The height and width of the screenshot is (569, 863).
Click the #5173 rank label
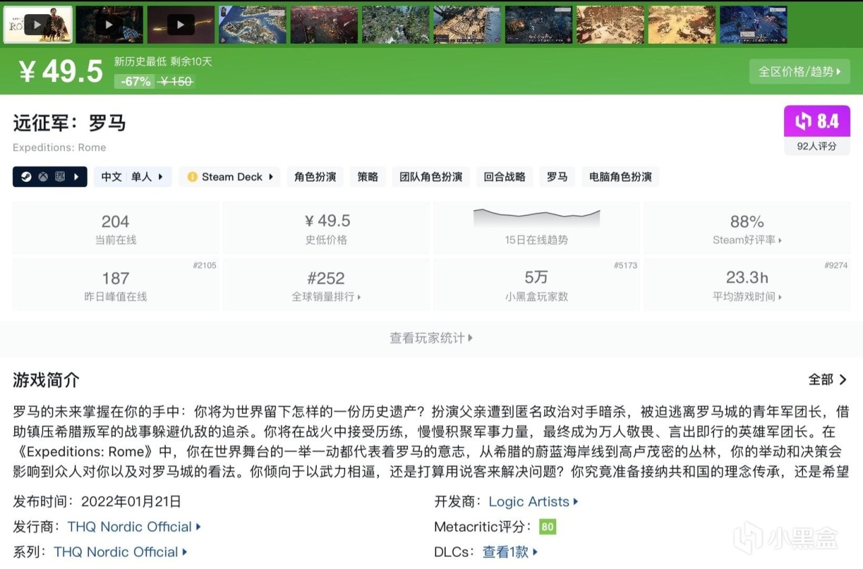coord(625,265)
